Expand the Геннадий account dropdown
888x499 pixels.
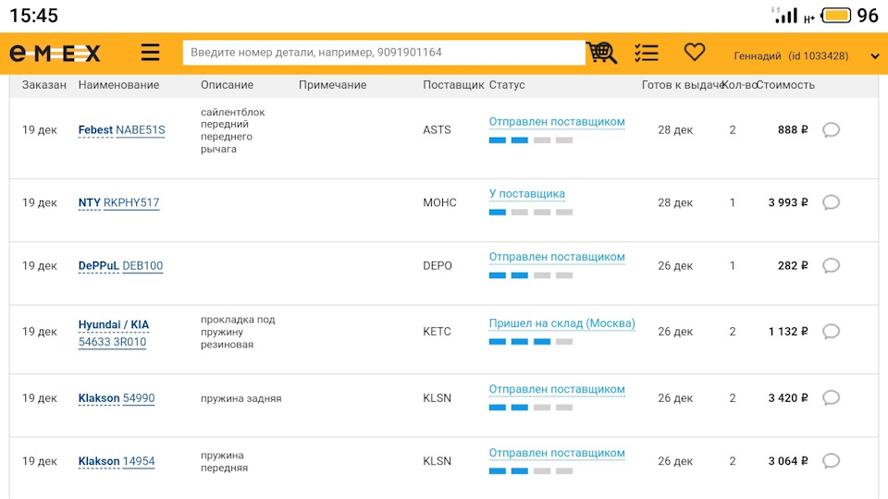874,56
